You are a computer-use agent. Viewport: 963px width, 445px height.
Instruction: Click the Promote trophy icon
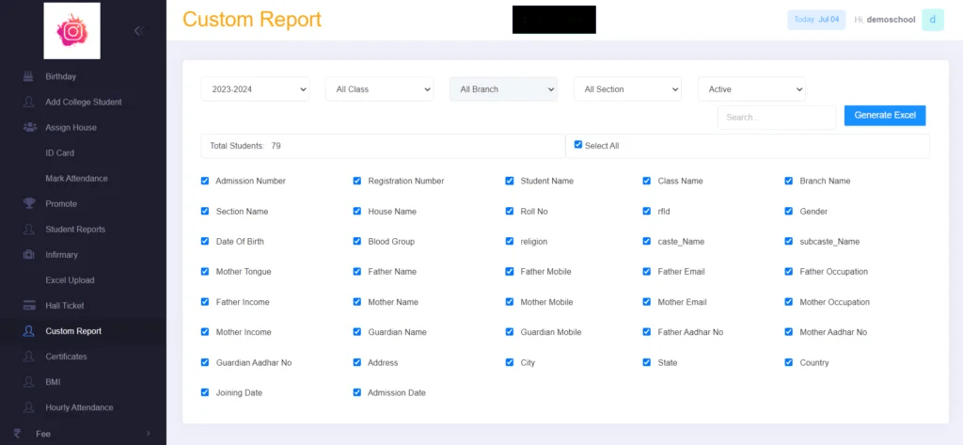click(x=29, y=203)
